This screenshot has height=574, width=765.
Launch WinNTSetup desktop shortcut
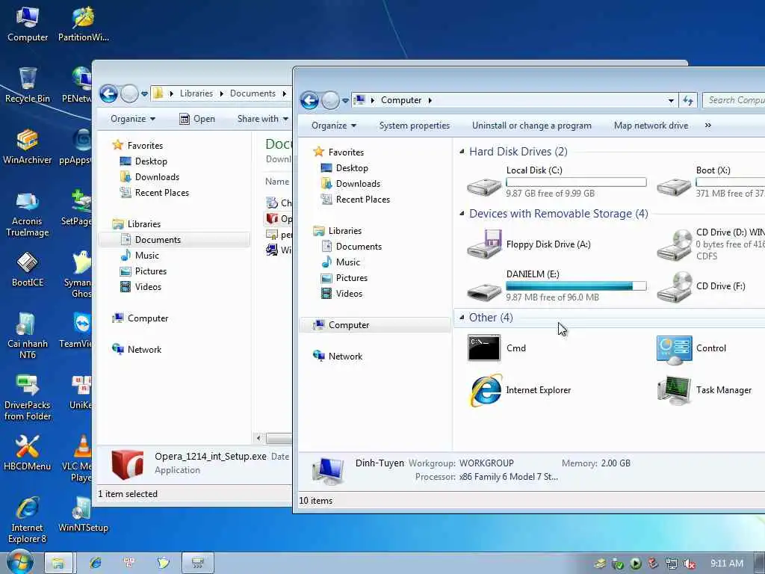pos(83,514)
